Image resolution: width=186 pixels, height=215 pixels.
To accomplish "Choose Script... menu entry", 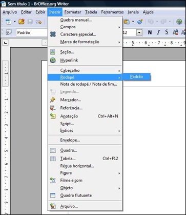I will click(x=85, y=124).
